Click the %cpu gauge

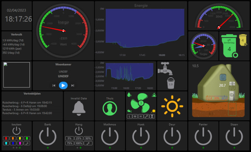(x=203, y=46)
